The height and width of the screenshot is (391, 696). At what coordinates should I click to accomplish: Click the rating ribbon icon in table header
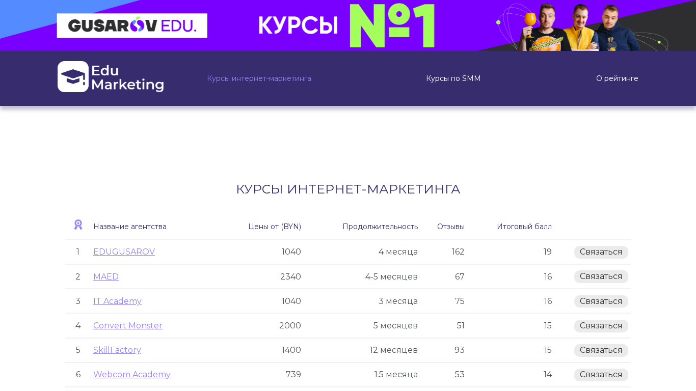(x=78, y=225)
